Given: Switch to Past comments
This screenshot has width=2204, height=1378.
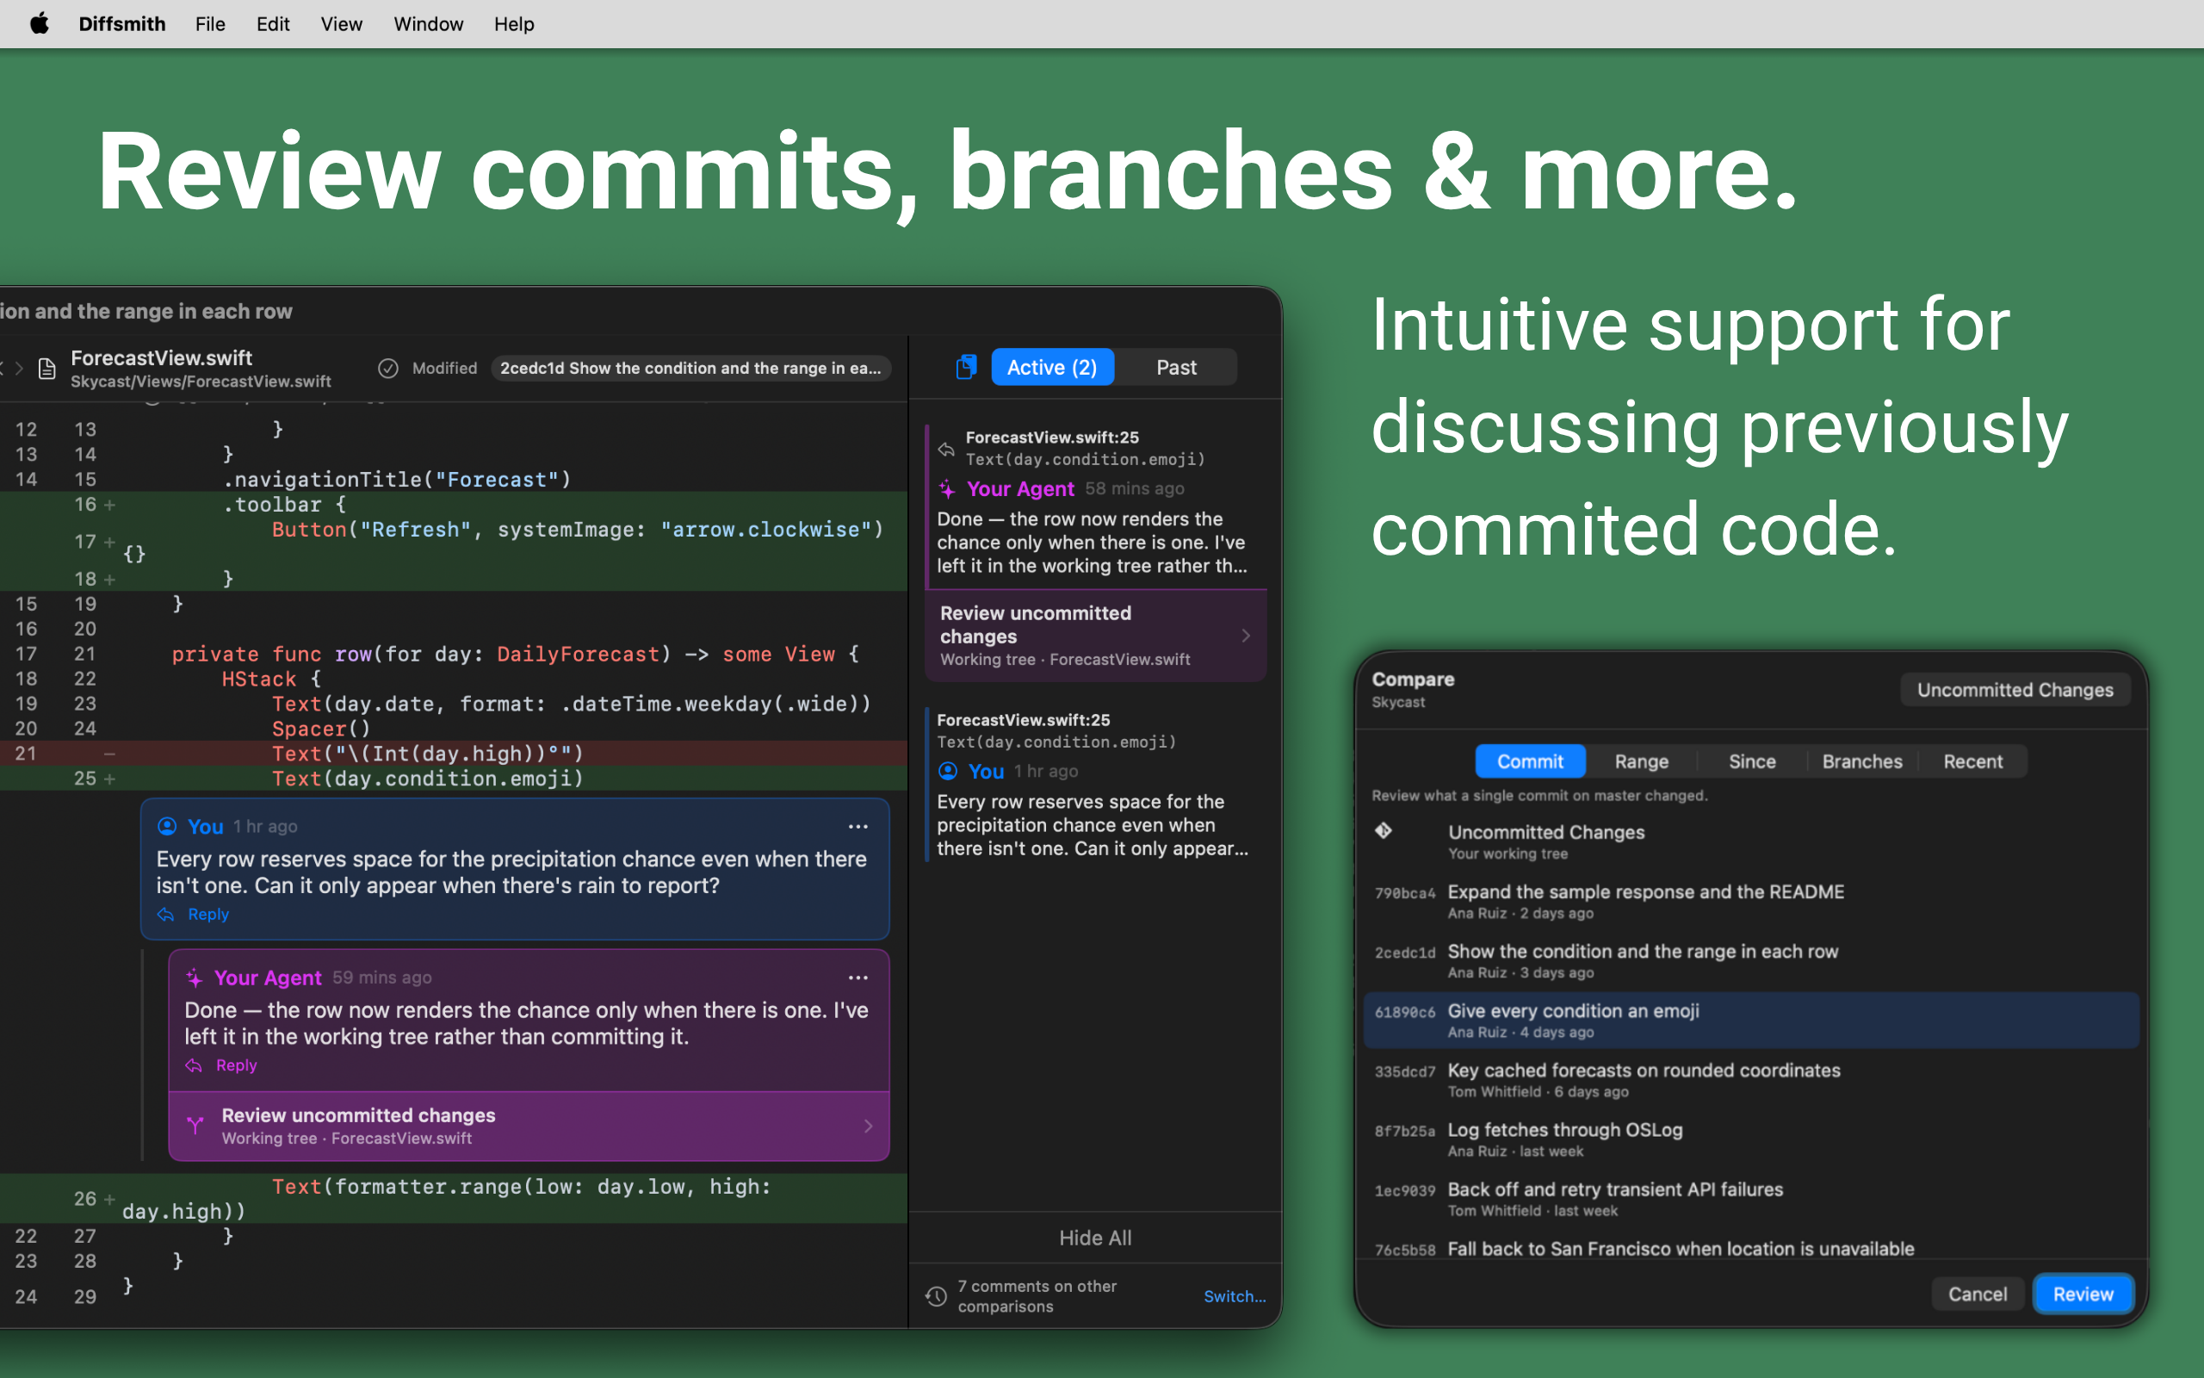Looking at the screenshot, I should point(1176,367).
